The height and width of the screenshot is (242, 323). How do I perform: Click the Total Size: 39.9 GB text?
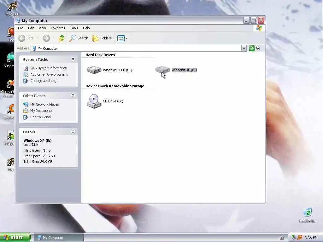click(x=38, y=162)
